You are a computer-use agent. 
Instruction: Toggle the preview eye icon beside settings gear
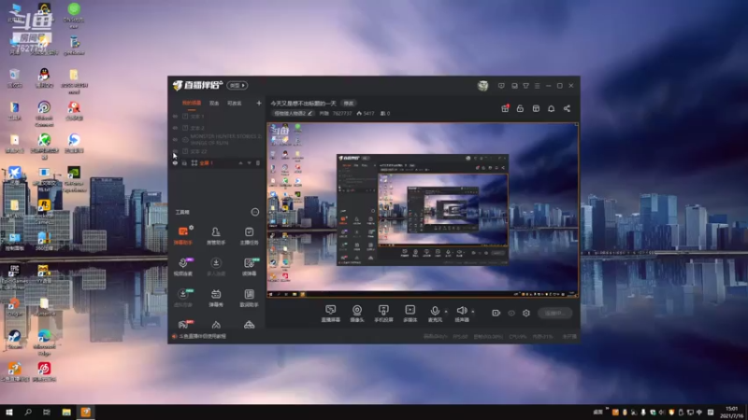pyautogui.click(x=511, y=313)
